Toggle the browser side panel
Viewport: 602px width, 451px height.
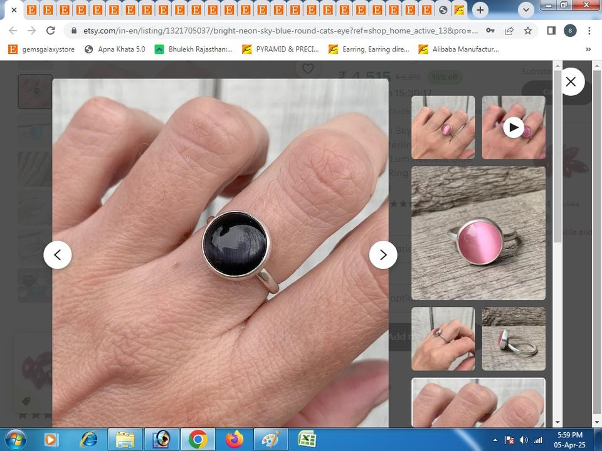551,31
